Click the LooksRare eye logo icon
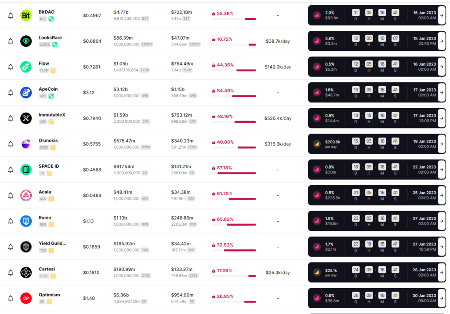The height and width of the screenshot is (314, 450). point(26,41)
